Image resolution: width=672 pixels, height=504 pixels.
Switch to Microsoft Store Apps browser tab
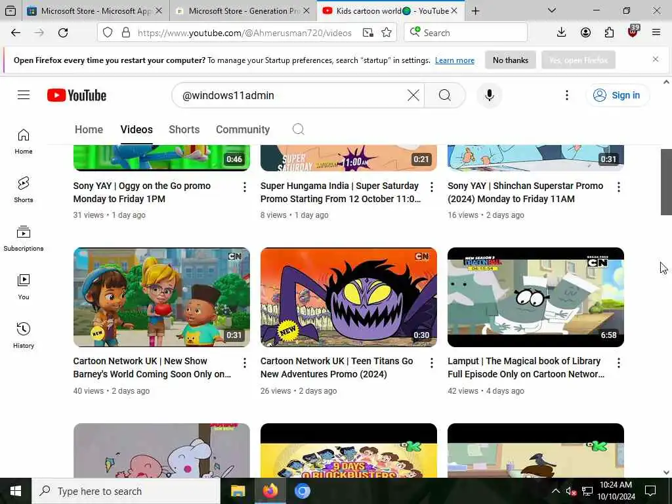pyautogui.click(x=94, y=11)
